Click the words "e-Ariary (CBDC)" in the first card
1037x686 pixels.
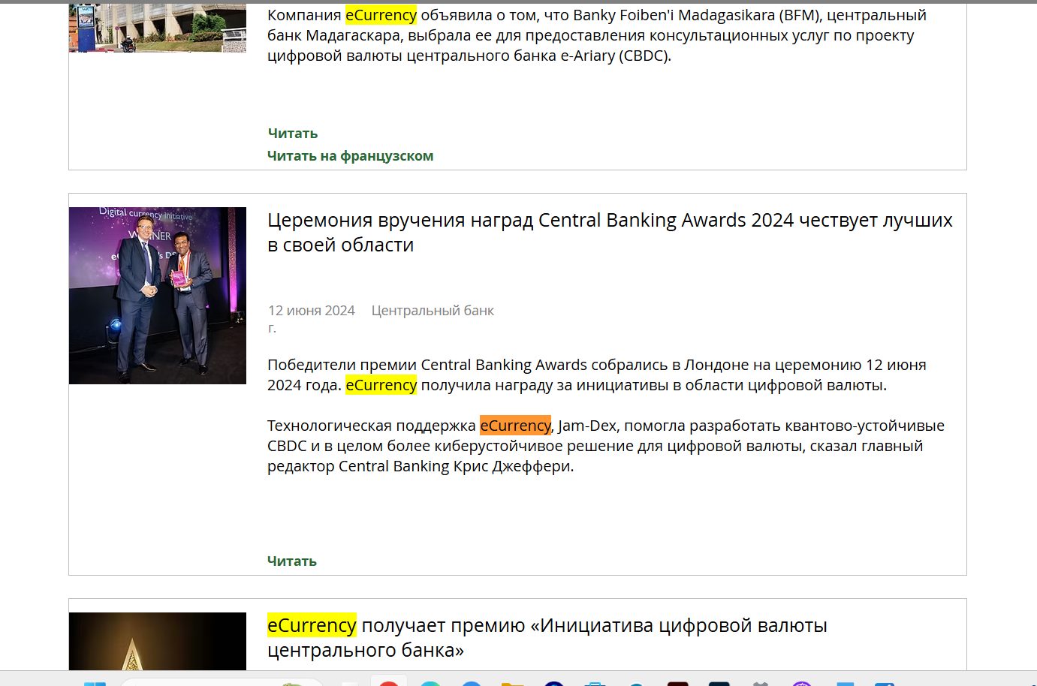tap(616, 56)
